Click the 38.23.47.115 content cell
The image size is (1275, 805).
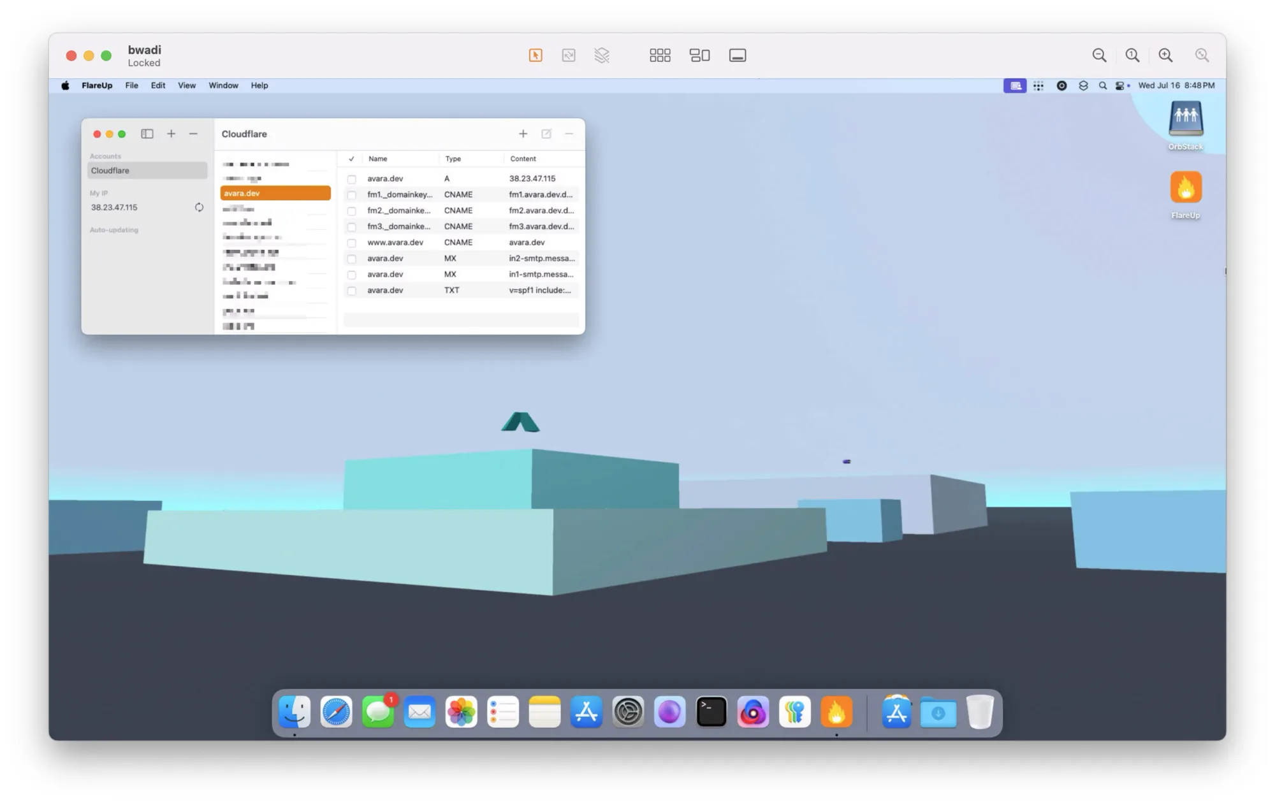(532, 178)
